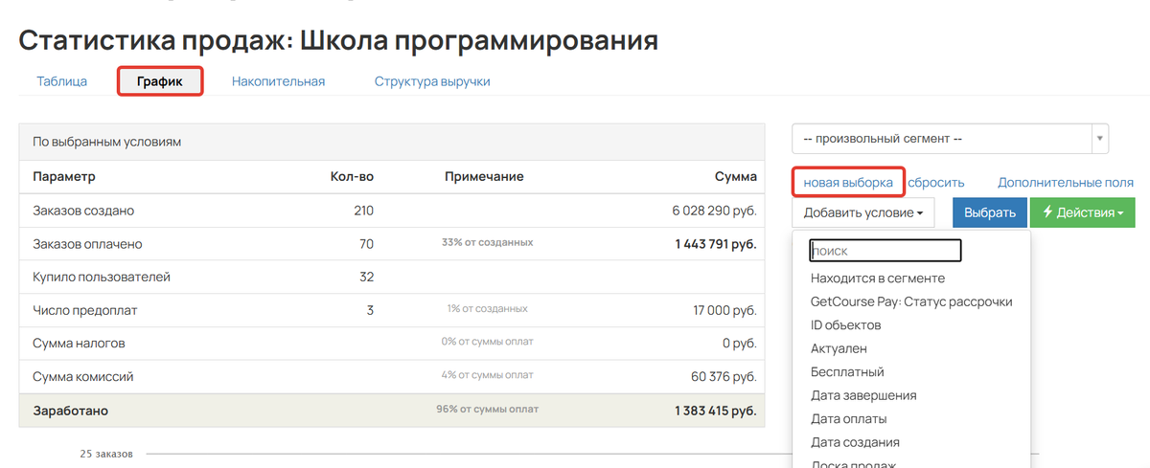1150x468 pixels.
Task: Click the value 210 in Кол-во
Action: coord(362,211)
